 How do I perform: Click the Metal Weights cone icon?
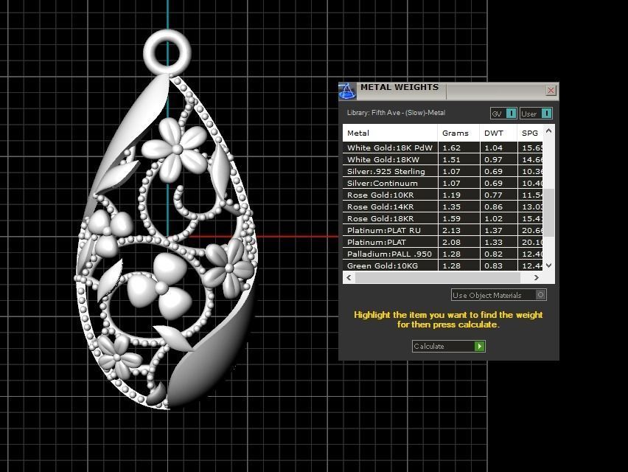(x=347, y=91)
